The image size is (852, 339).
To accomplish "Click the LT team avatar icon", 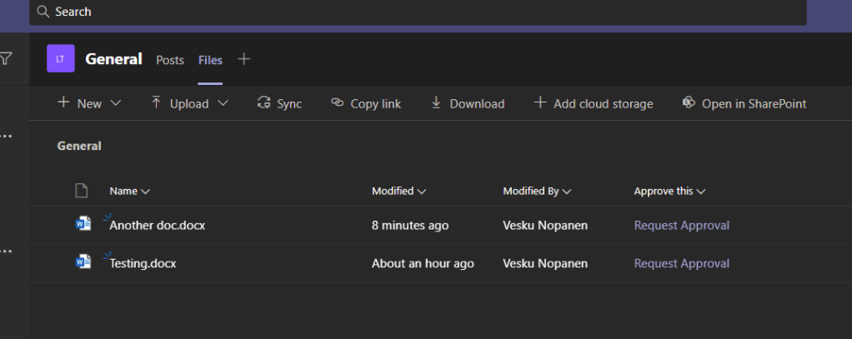I will point(61,59).
